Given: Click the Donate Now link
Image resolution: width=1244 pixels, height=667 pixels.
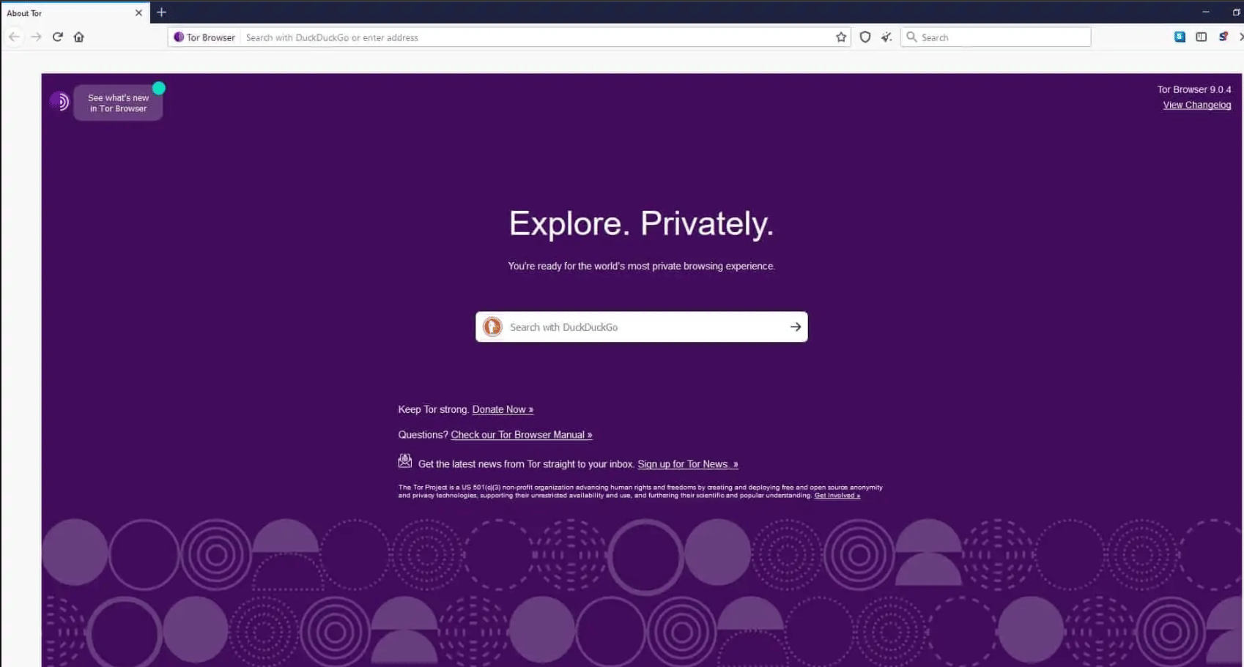Looking at the screenshot, I should [503, 409].
